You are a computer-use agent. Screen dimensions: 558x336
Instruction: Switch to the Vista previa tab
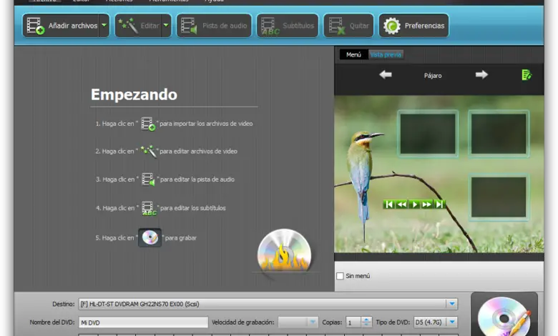pyautogui.click(x=386, y=55)
